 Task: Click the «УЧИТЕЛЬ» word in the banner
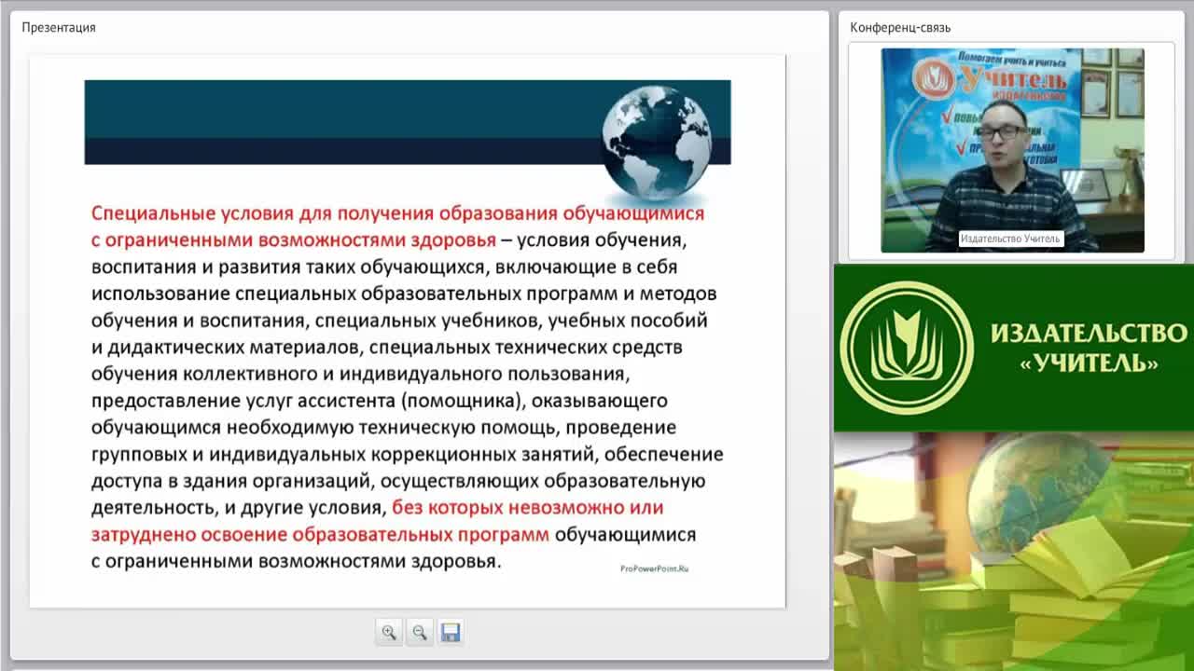coord(1089,363)
